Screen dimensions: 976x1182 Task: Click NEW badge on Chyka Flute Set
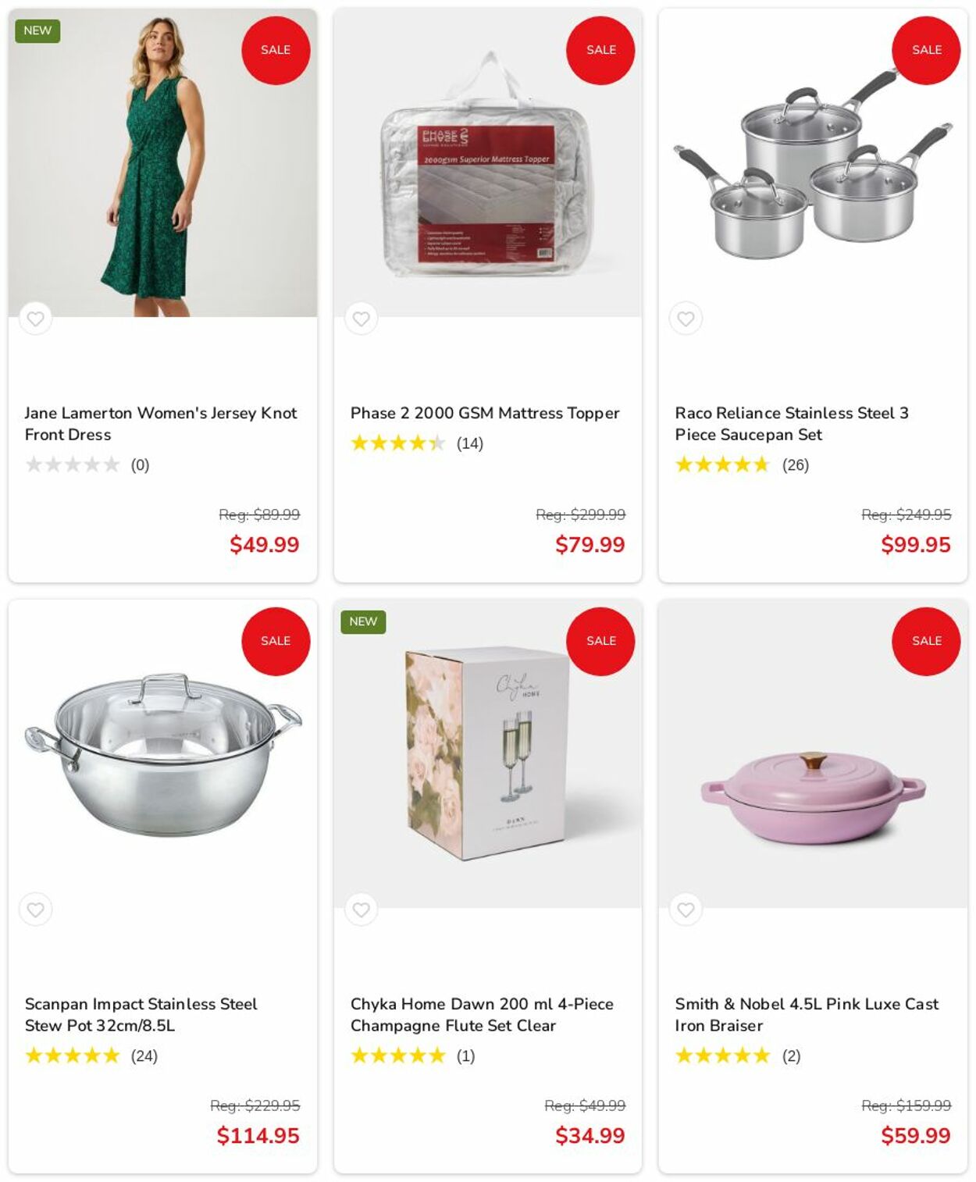pos(363,621)
